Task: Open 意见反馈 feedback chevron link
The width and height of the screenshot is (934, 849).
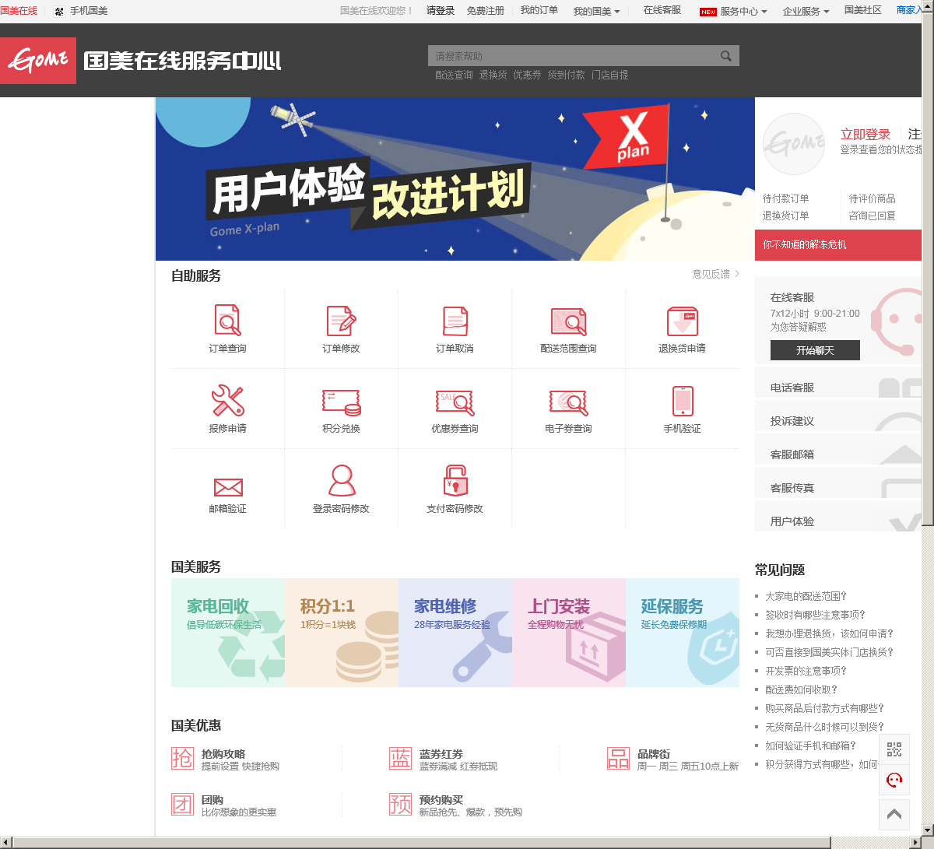Action: (716, 274)
